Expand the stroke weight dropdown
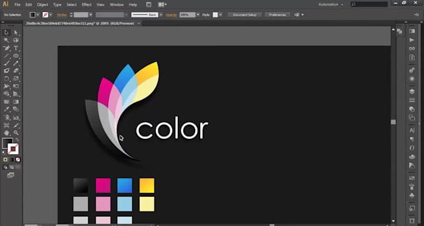The image size is (424, 226). click(90, 15)
